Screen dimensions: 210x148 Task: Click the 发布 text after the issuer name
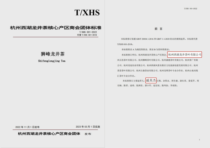click(88, 134)
